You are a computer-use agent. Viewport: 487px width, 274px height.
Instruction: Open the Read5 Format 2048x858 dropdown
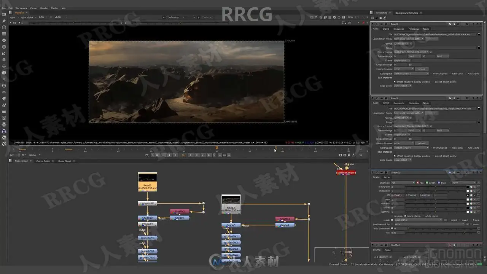401,43
